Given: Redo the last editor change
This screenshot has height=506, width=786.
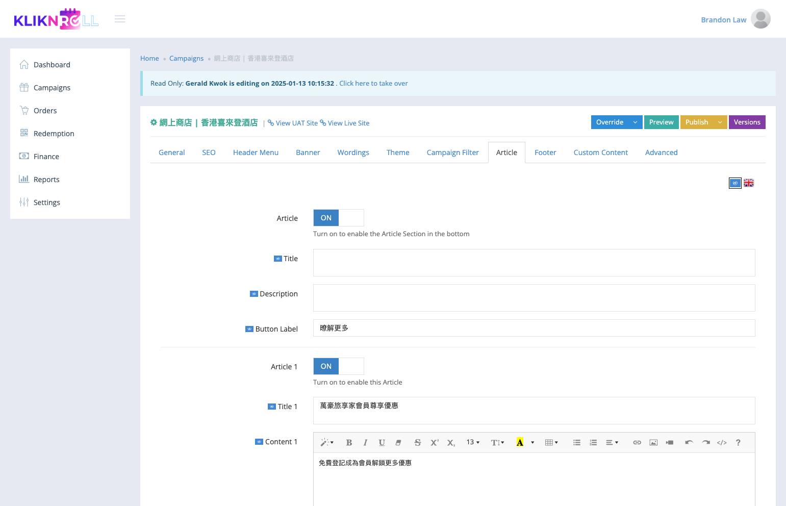Looking at the screenshot, I should click(705, 443).
